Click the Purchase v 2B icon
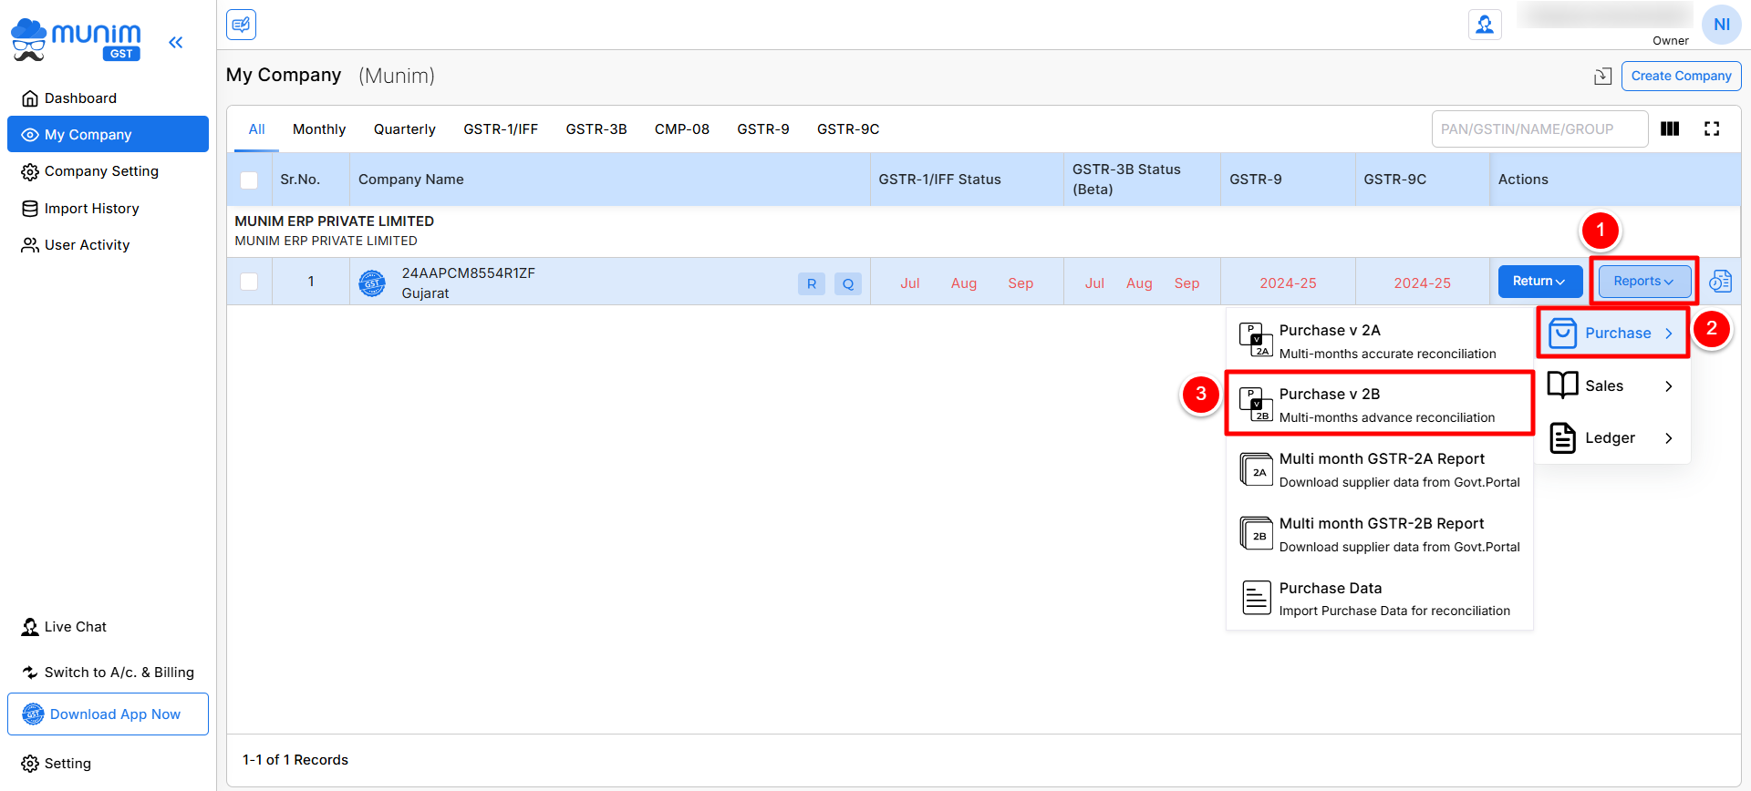This screenshot has width=1751, height=791. pyautogui.click(x=1256, y=404)
